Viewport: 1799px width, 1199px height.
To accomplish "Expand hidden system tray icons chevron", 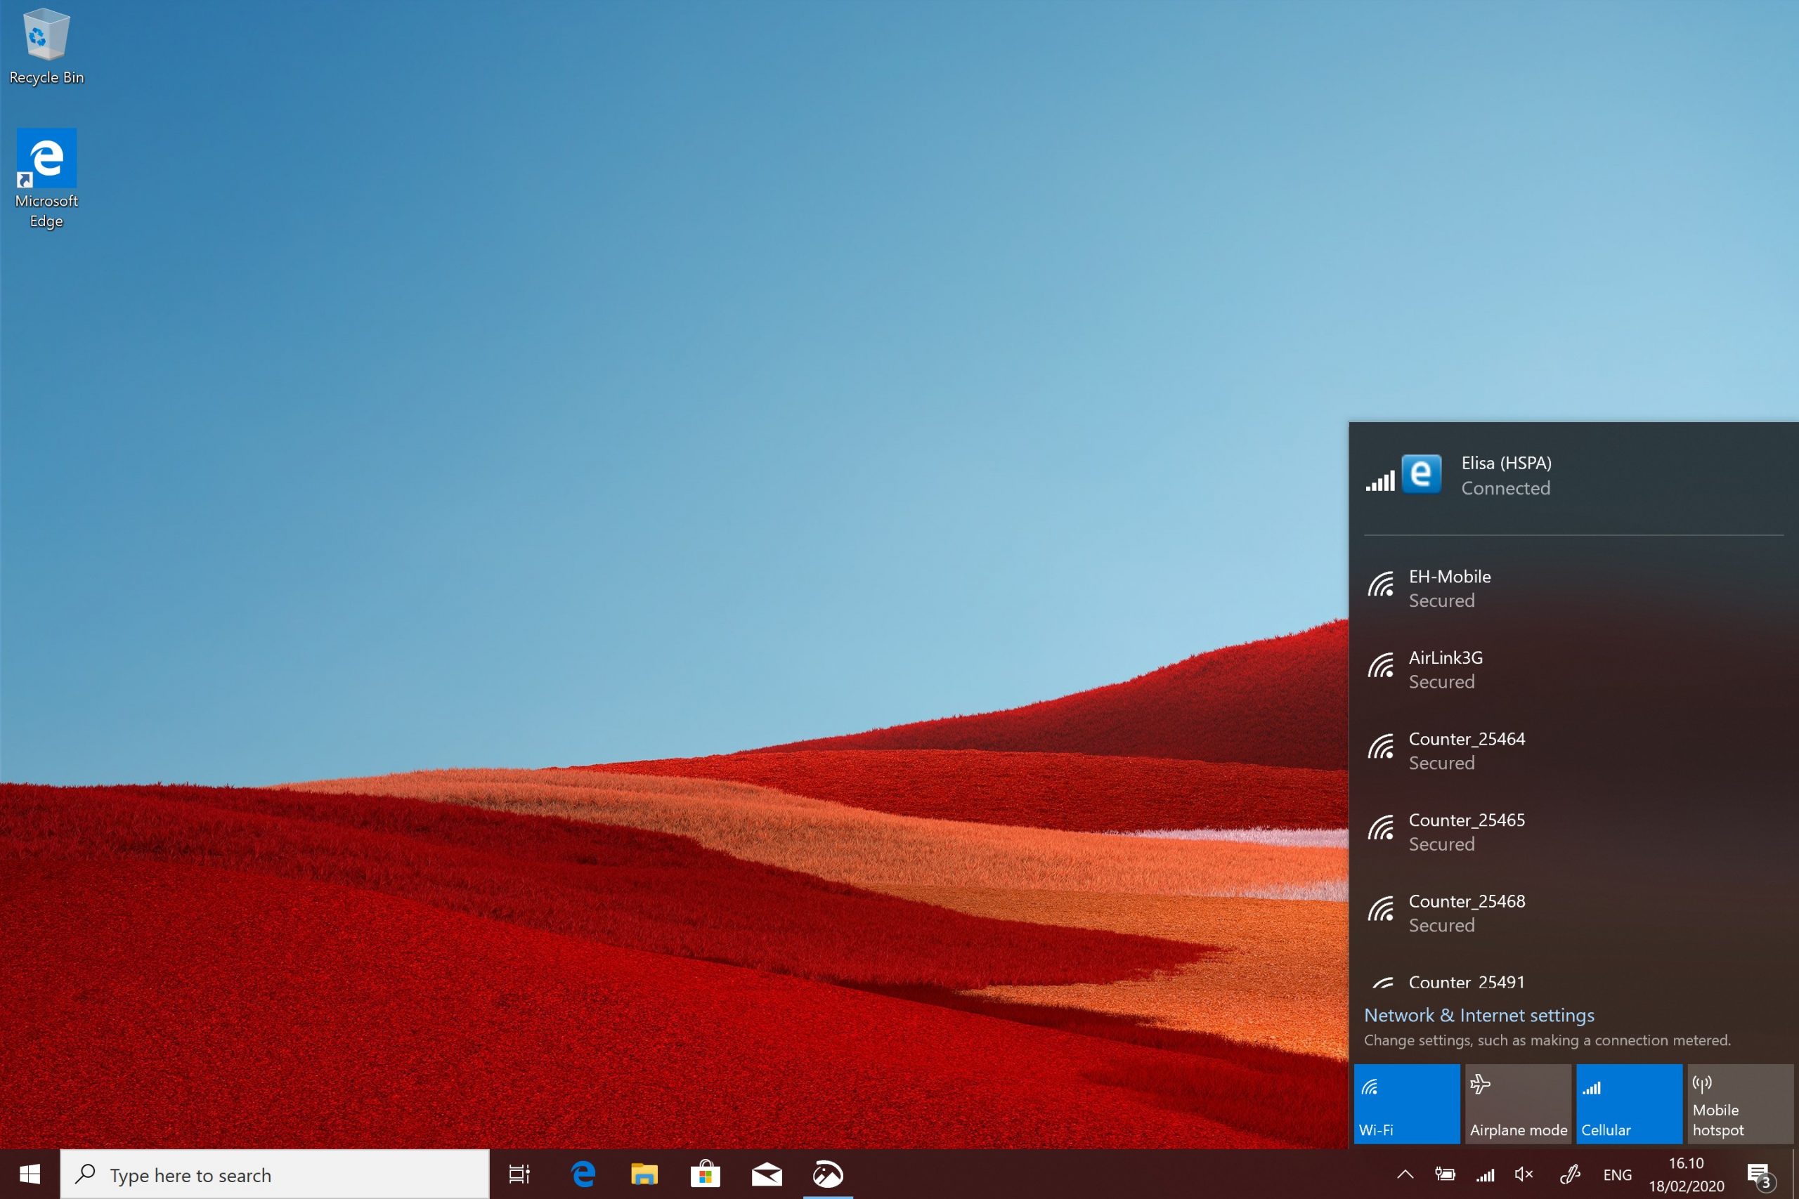I will point(1405,1174).
